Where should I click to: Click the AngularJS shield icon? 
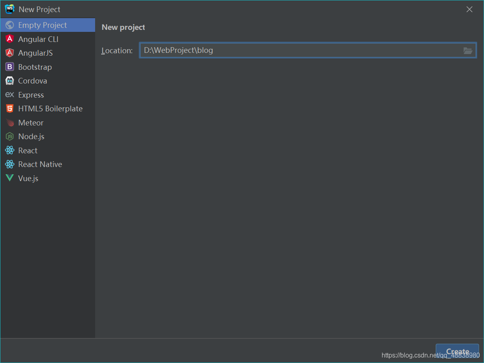pos(10,53)
